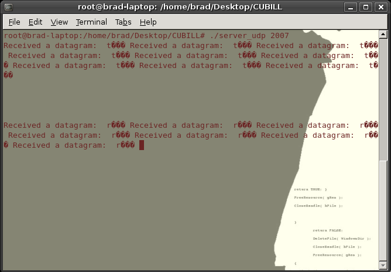Image resolution: width=391 pixels, height=272 pixels.
Task: Open the View menu
Action: tap(59, 22)
